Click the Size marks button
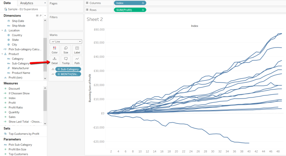 [x=66, y=50]
